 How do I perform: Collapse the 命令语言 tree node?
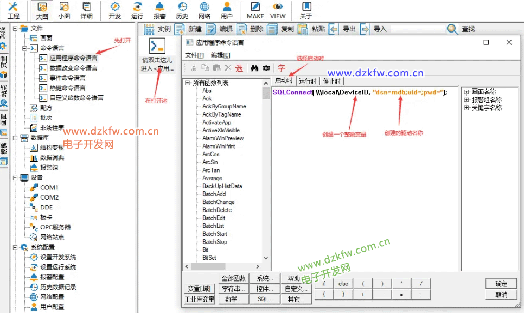coord(25,48)
